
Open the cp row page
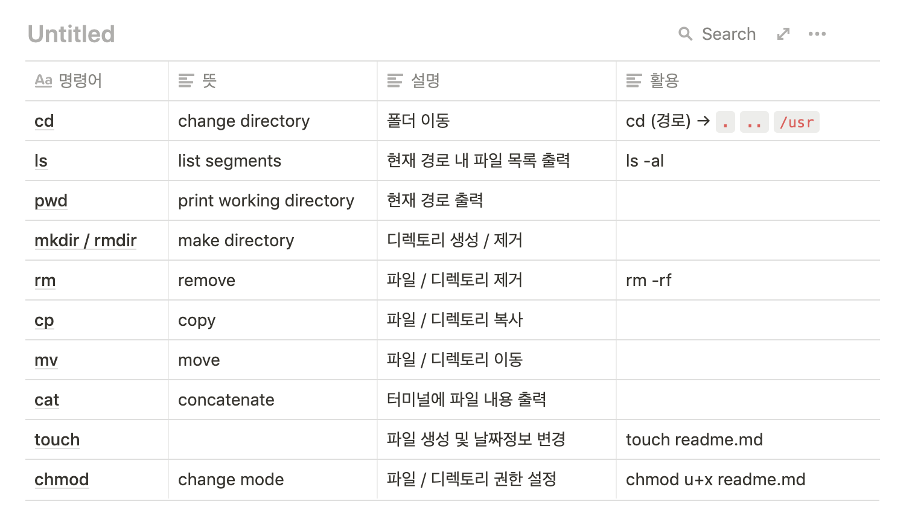coord(44,320)
